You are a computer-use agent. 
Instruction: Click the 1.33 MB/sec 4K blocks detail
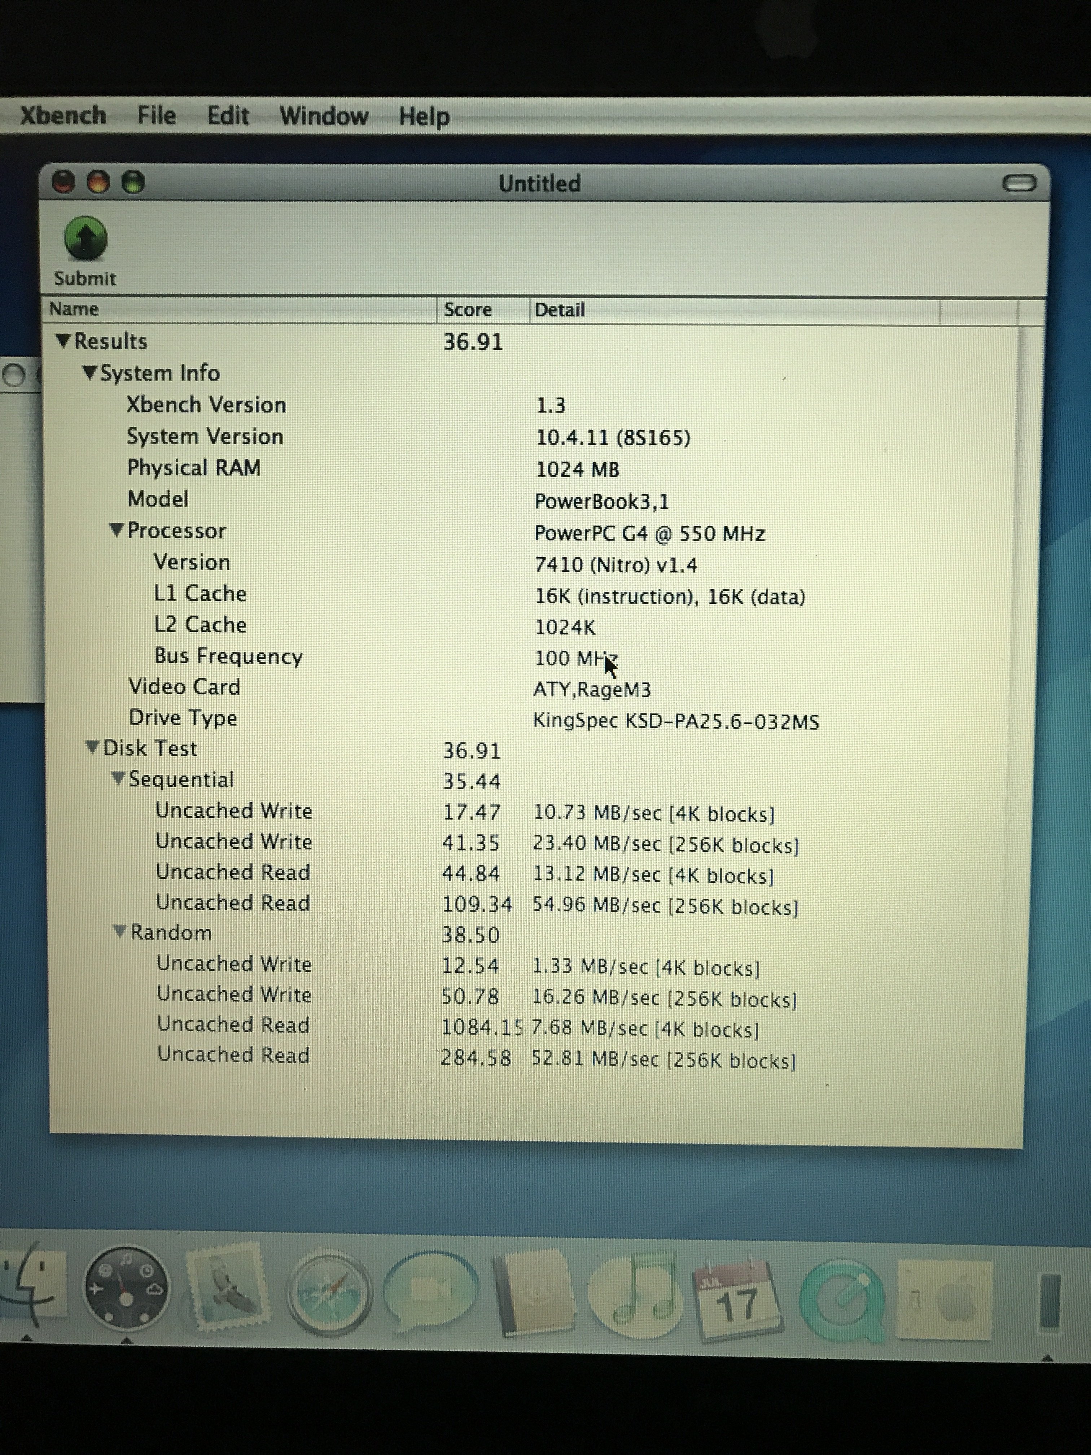click(646, 967)
